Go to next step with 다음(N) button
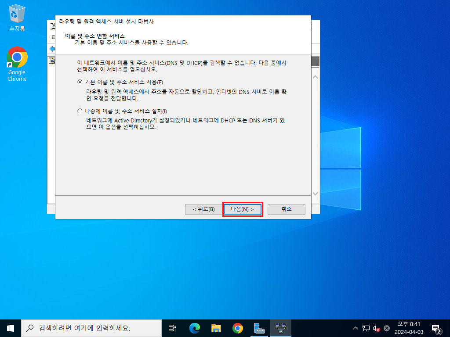This screenshot has height=337, width=450. point(243,209)
